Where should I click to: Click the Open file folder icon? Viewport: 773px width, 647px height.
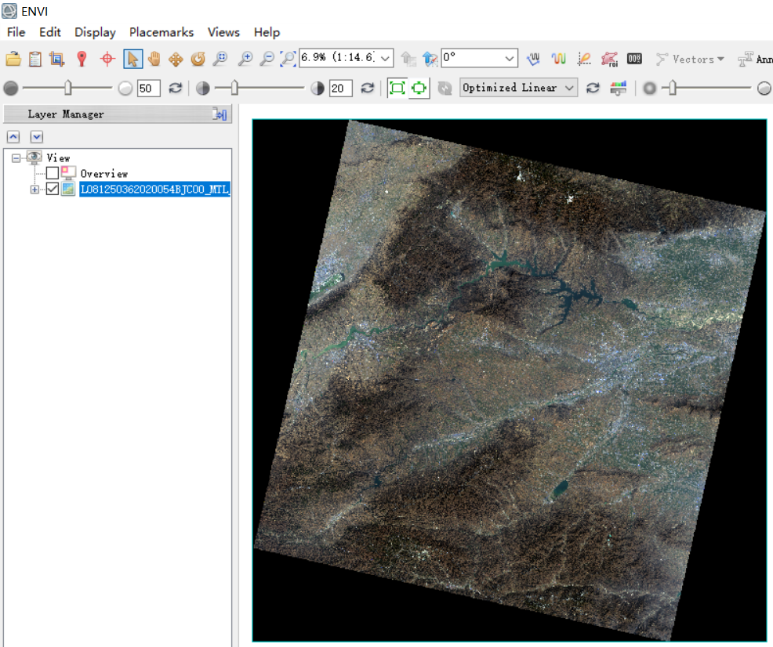click(13, 59)
